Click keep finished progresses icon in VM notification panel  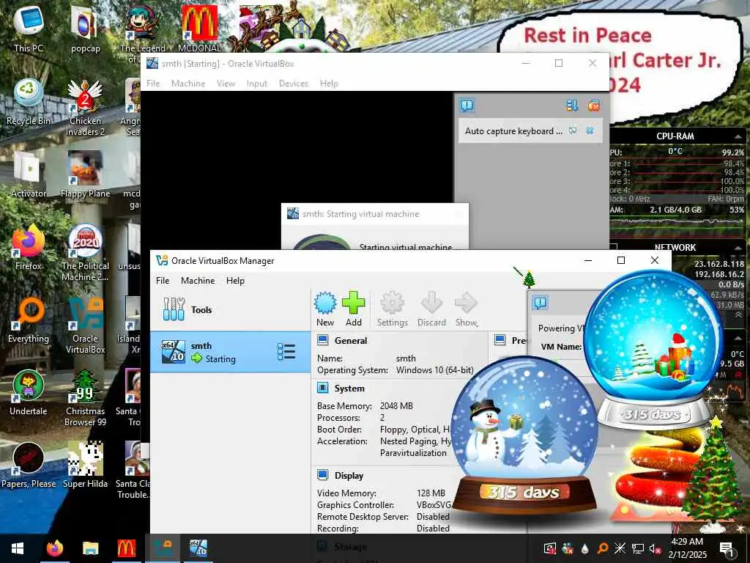571,106
